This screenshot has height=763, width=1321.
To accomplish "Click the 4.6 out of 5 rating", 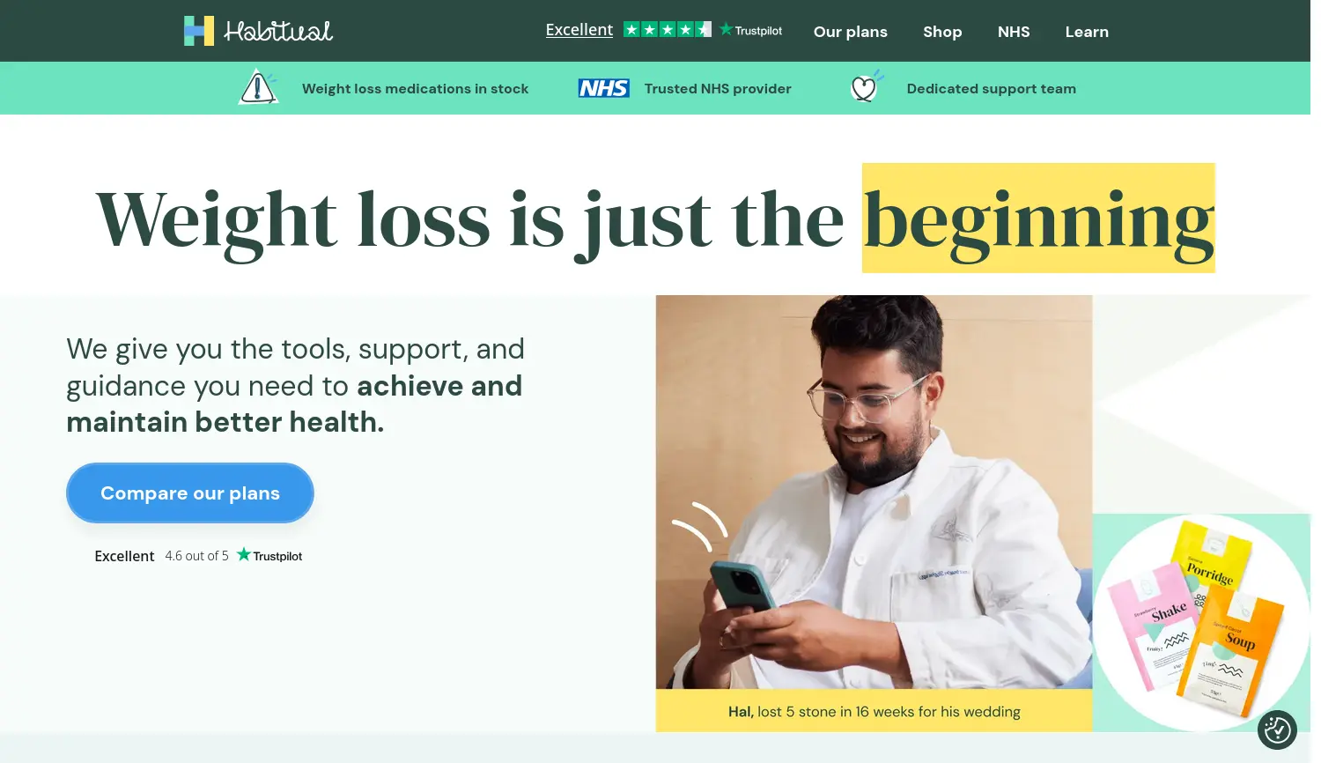I will (196, 556).
